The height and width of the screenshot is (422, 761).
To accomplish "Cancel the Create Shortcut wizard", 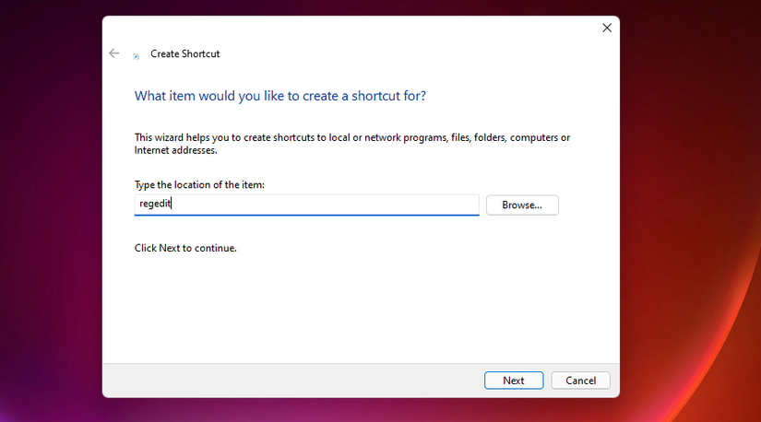I will [x=580, y=381].
